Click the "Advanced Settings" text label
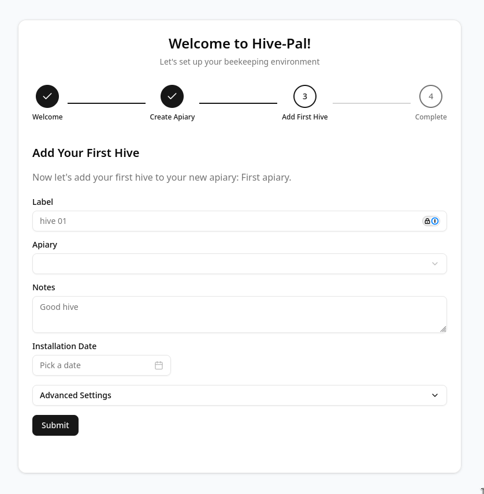This screenshot has width=484, height=494. 76,395
